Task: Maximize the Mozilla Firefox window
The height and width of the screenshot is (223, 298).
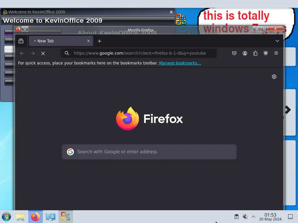Action: 264,29
